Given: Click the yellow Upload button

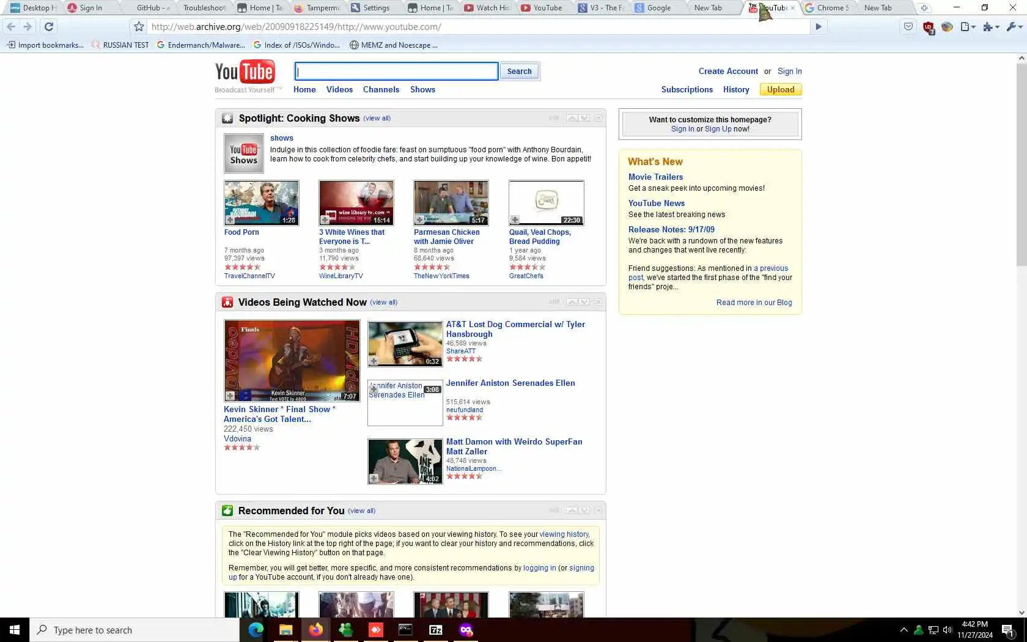Looking at the screenshot, I should (x=781, y=89).
